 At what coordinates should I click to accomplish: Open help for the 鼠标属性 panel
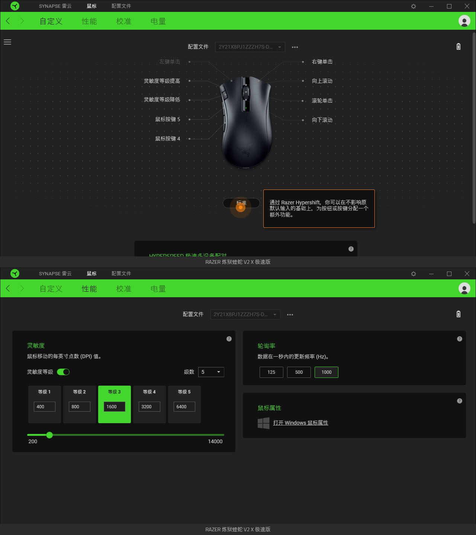[x=460, y=401]
